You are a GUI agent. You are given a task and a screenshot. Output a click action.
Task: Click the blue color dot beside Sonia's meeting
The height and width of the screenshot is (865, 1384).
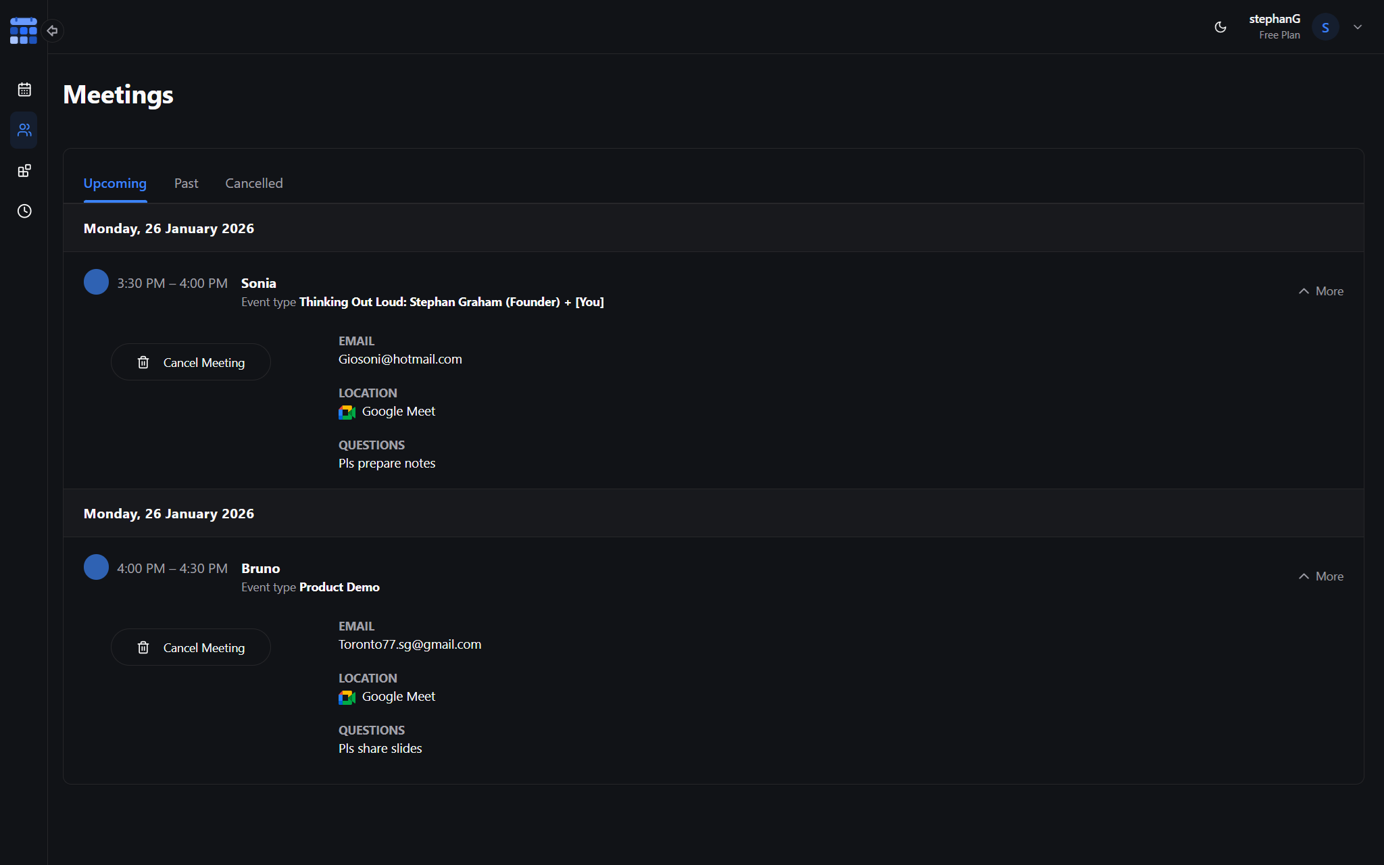tap(96, 282)
